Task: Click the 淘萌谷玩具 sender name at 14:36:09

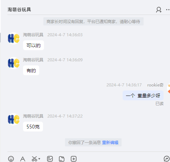Action: coord(33,60)
